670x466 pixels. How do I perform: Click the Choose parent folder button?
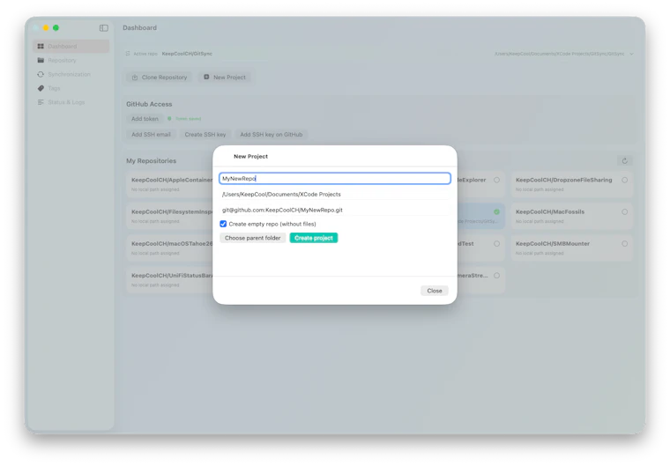pyautogui.click(x=252, y=238)
